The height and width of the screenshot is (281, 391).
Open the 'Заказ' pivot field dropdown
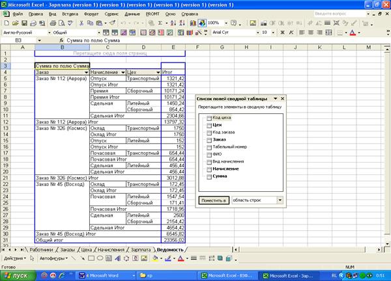(x=85, y=72)
